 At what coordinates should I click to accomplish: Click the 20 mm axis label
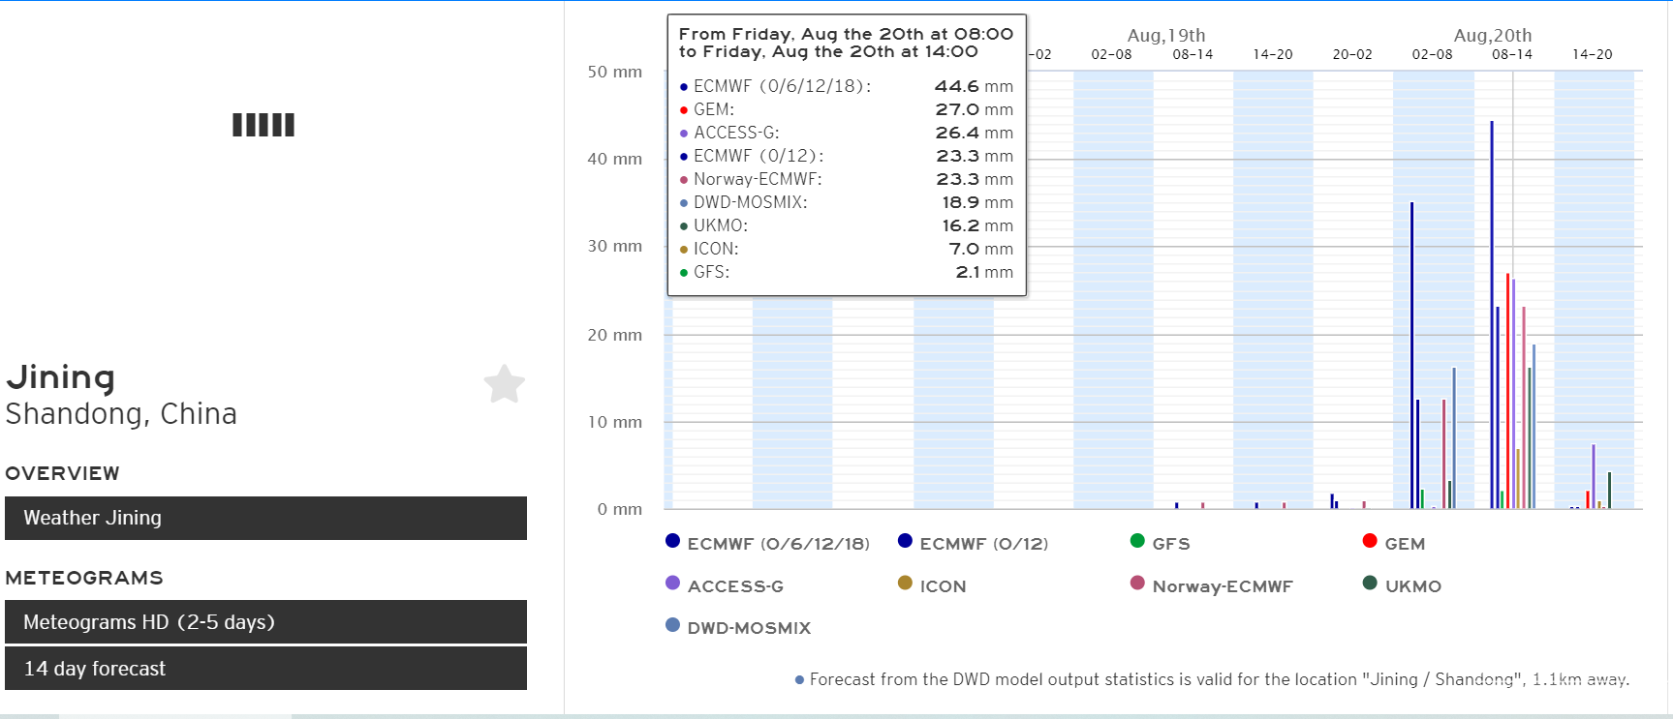click(615, 335)
